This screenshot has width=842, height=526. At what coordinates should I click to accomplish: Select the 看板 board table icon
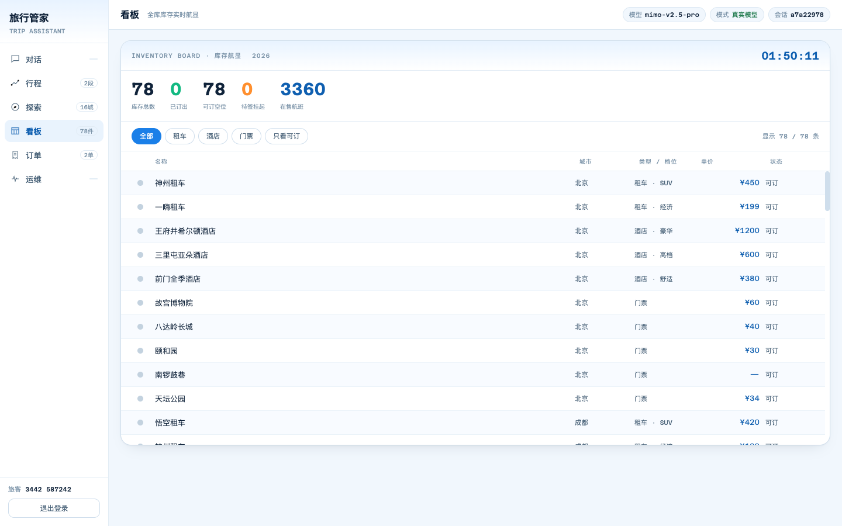click(x=15, y=131)
